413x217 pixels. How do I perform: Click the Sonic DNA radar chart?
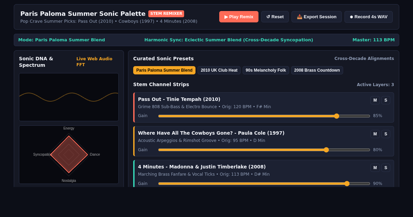point(69,155)
